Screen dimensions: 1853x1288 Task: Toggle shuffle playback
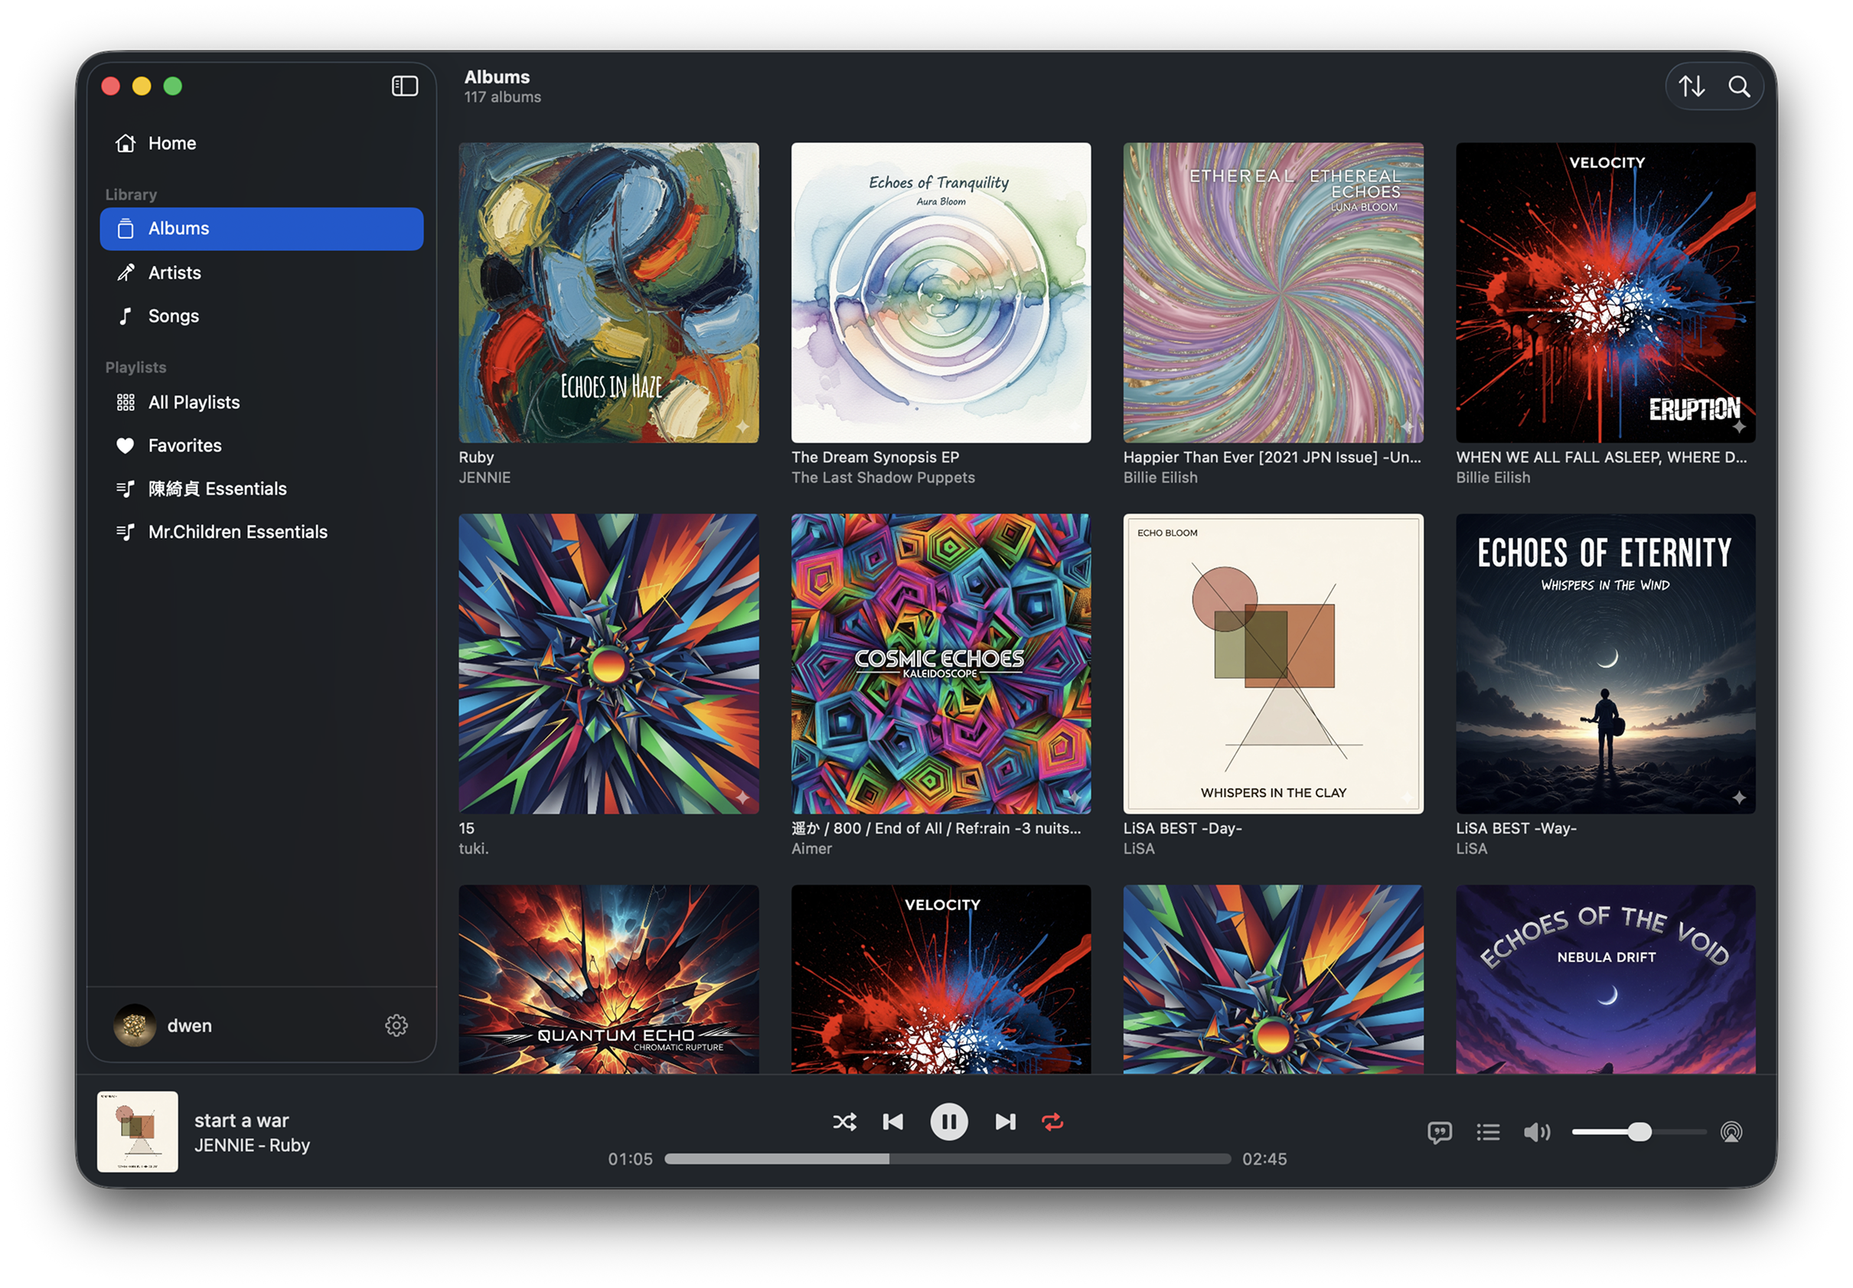(x=844, y=1122)
